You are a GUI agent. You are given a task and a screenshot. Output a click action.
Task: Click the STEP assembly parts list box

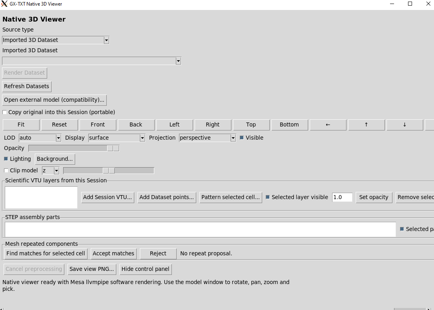pos(200,229)
